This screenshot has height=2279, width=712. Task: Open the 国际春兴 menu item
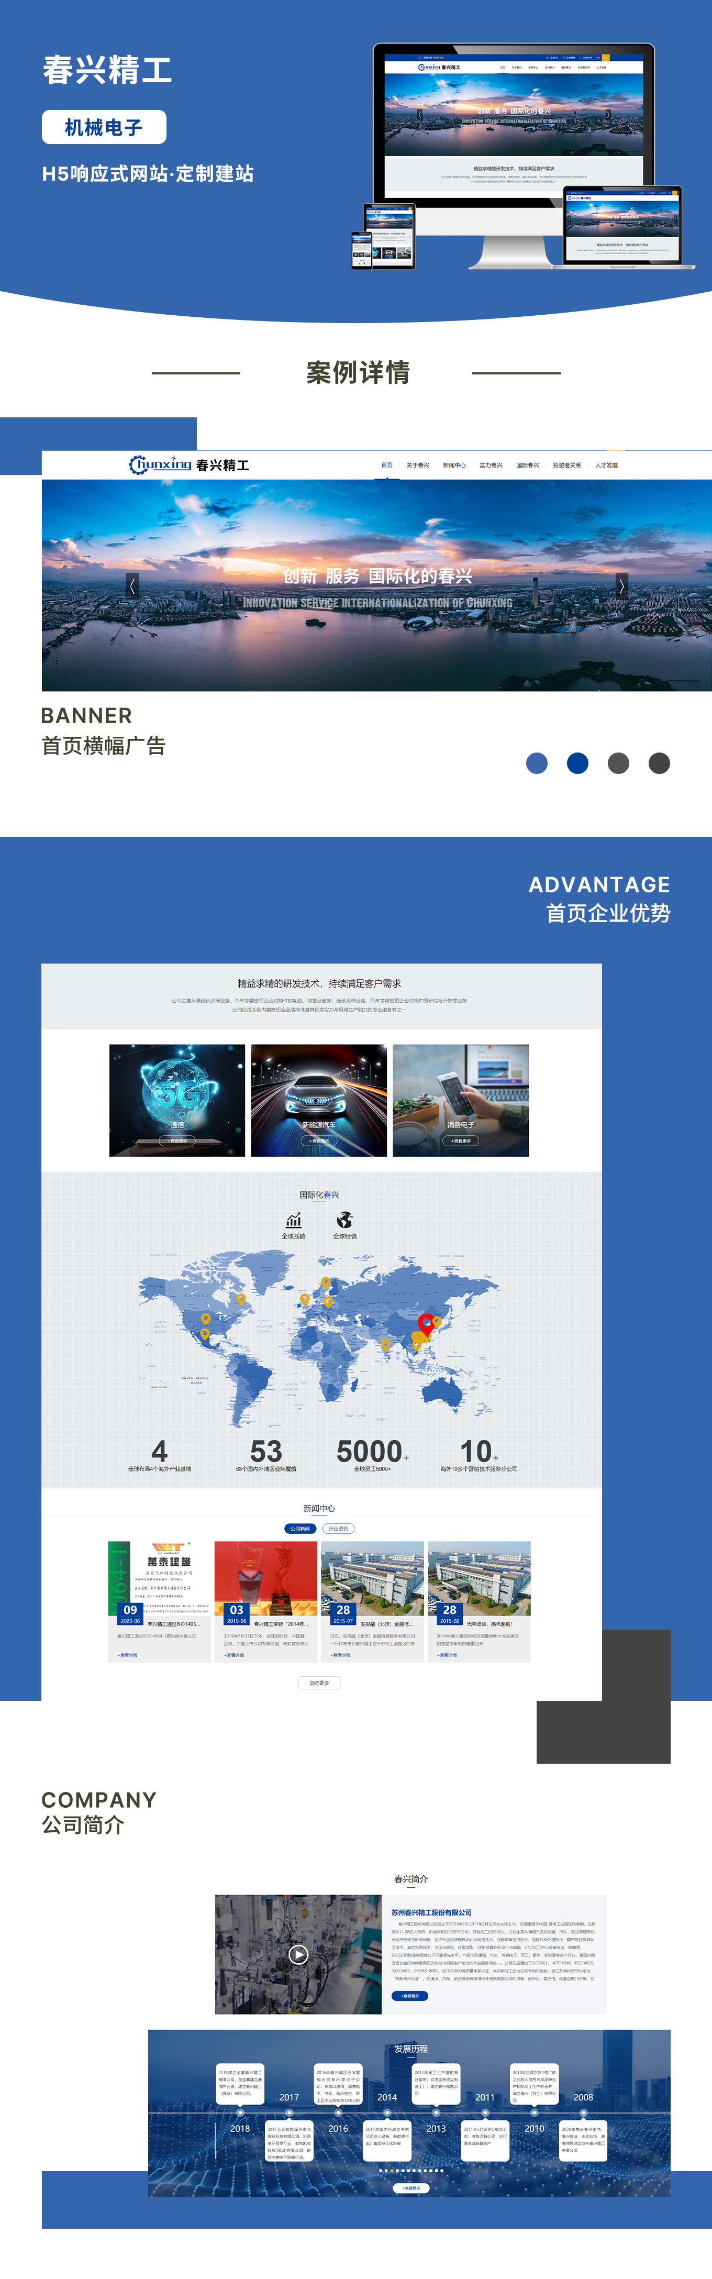pos(528,466)
